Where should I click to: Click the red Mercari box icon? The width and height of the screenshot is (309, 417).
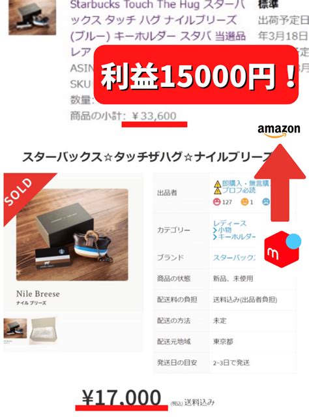tap(282, 249)
